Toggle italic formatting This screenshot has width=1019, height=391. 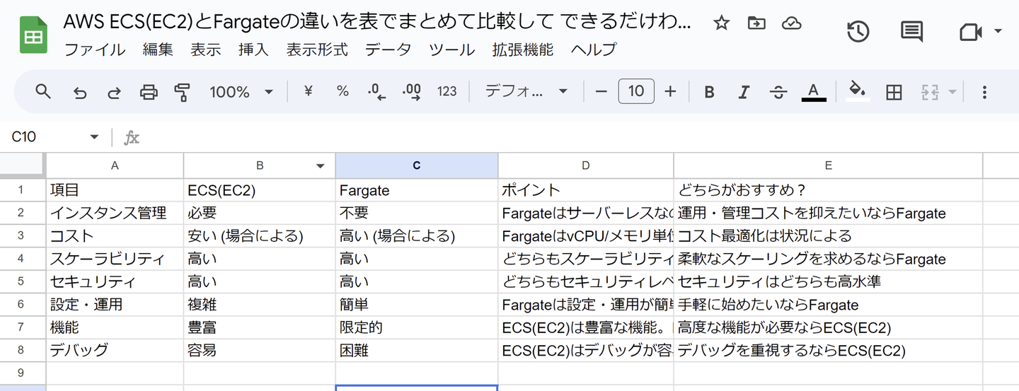coord(744,92)
